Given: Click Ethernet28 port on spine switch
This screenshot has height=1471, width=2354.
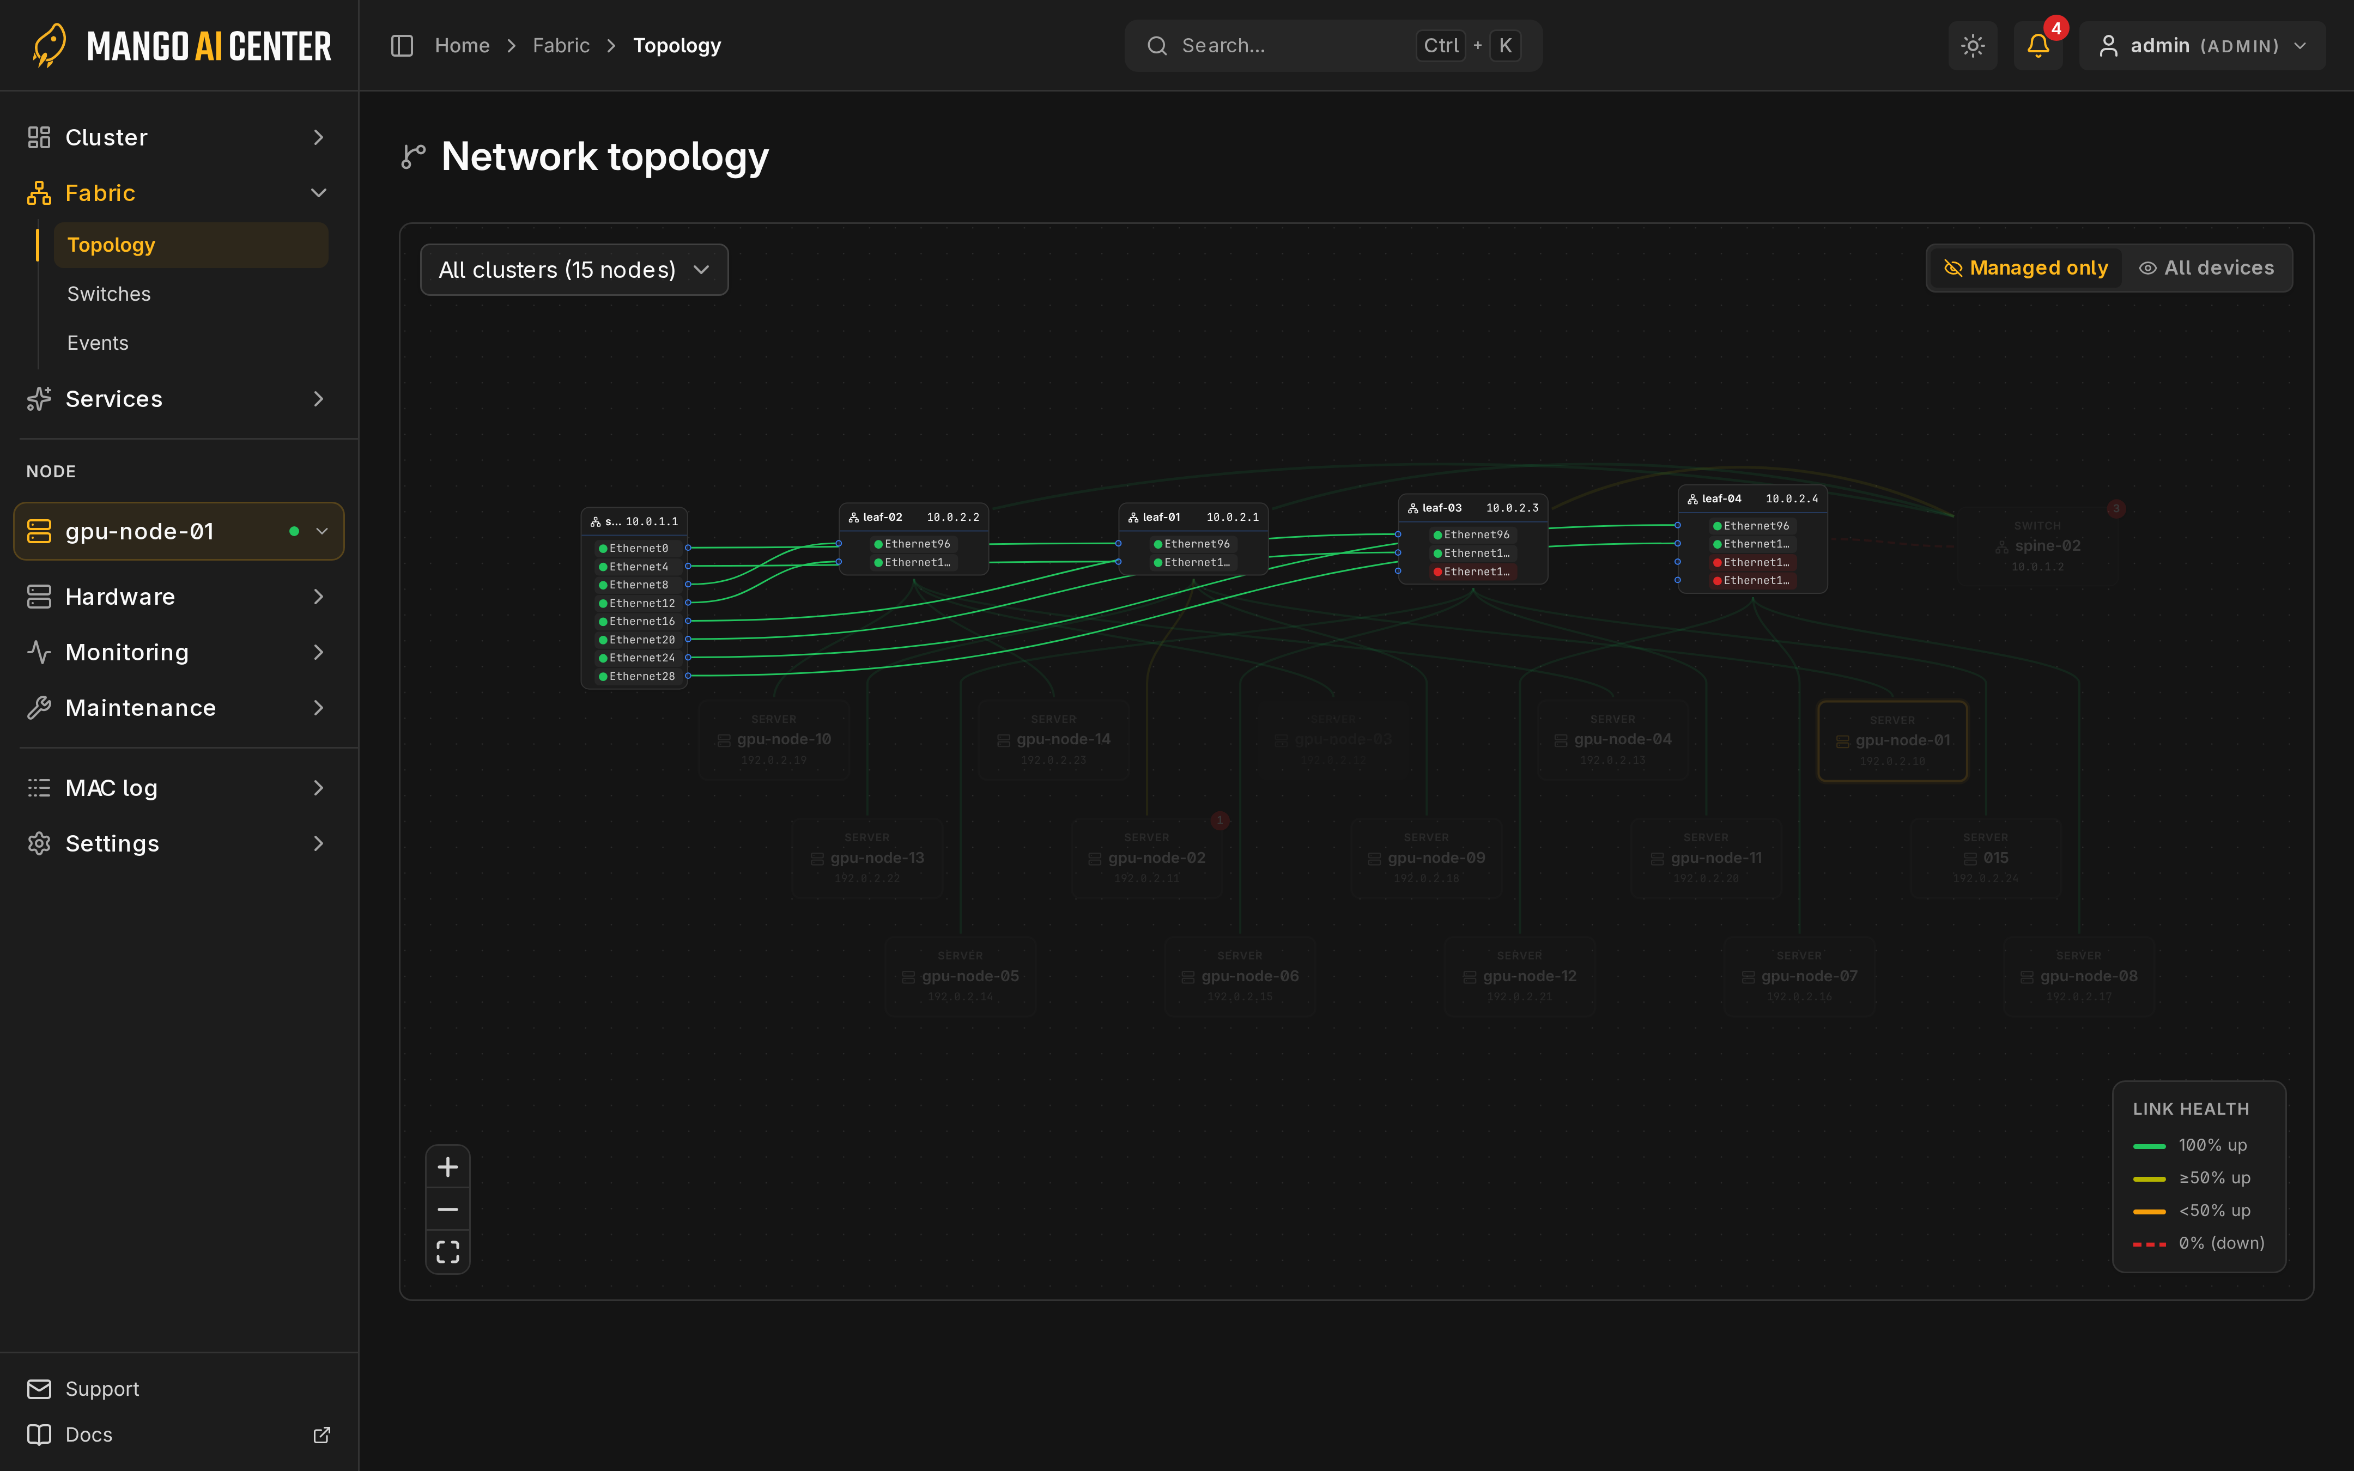Looking at the screenshot, I should (x=638, y=676).
